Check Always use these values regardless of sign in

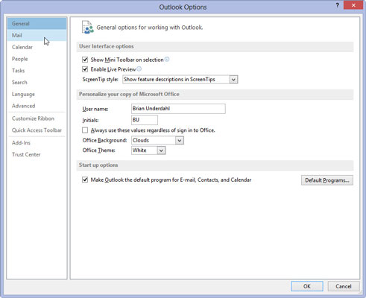click(x=85, y=130)
